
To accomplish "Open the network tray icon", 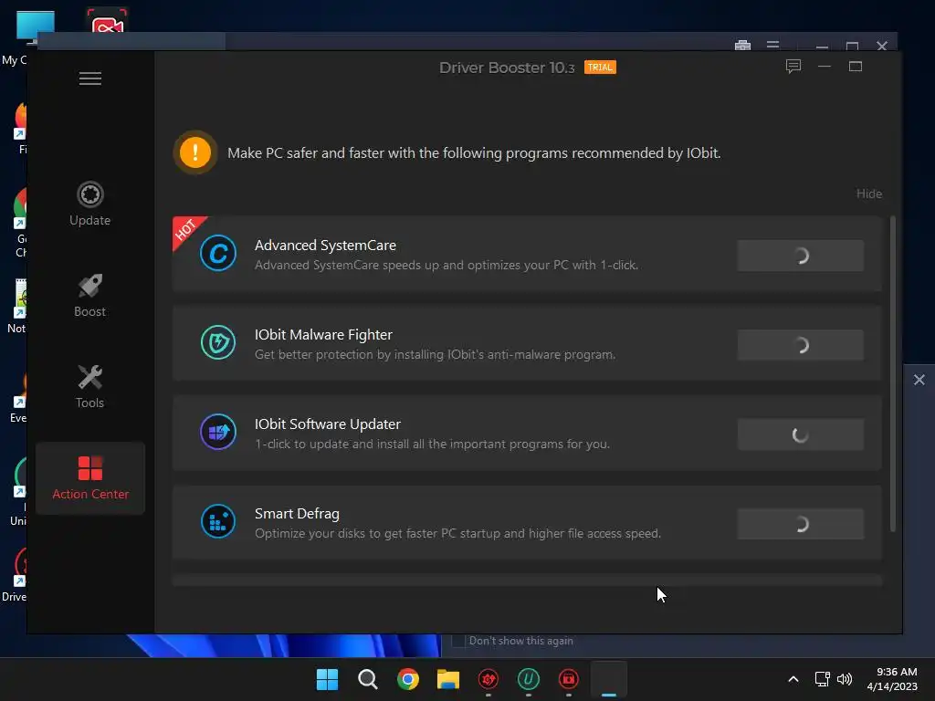I will (823, 679).
